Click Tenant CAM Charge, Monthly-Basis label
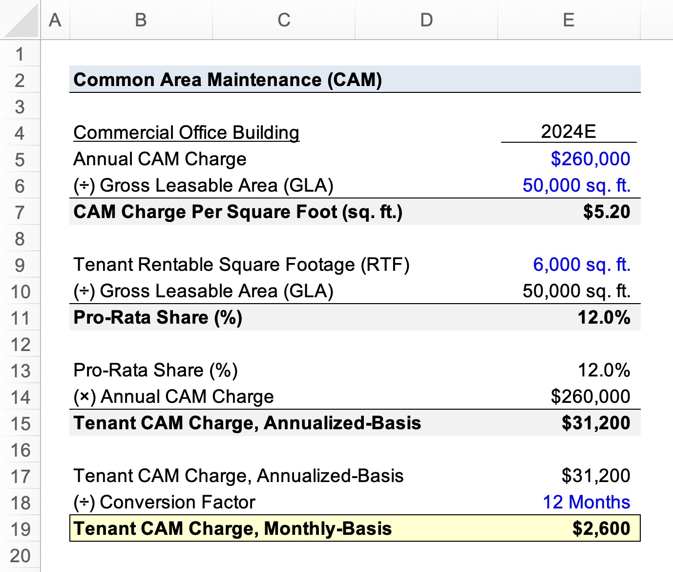The image size is (673, 572). pos(232,528)
